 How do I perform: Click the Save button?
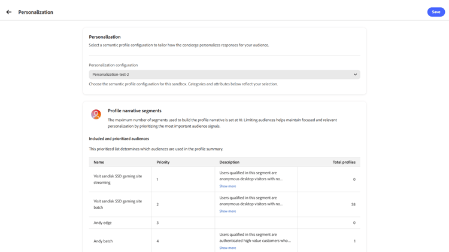[x=436, y=12]
